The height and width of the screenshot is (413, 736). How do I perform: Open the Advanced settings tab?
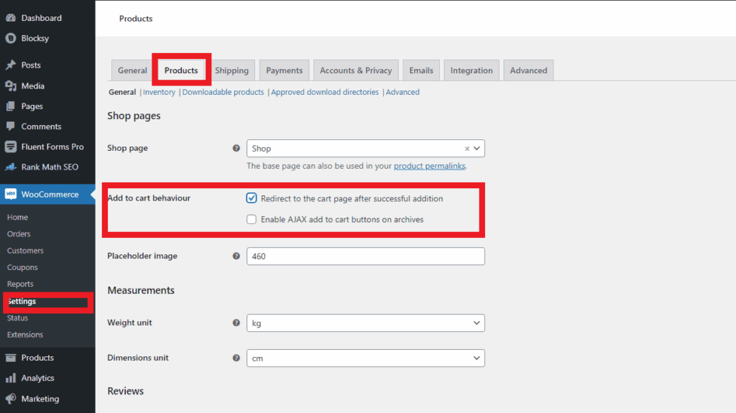tap(528, 70)
